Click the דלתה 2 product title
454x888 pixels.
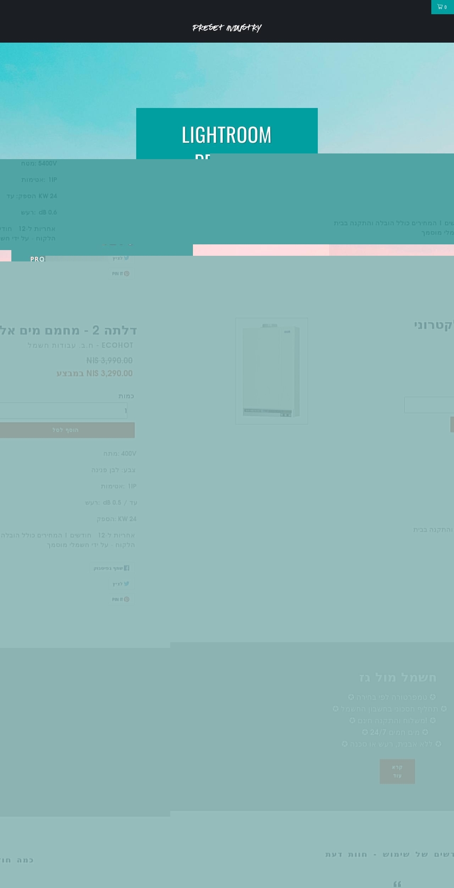pyautogui.click(x=69, y=330)
